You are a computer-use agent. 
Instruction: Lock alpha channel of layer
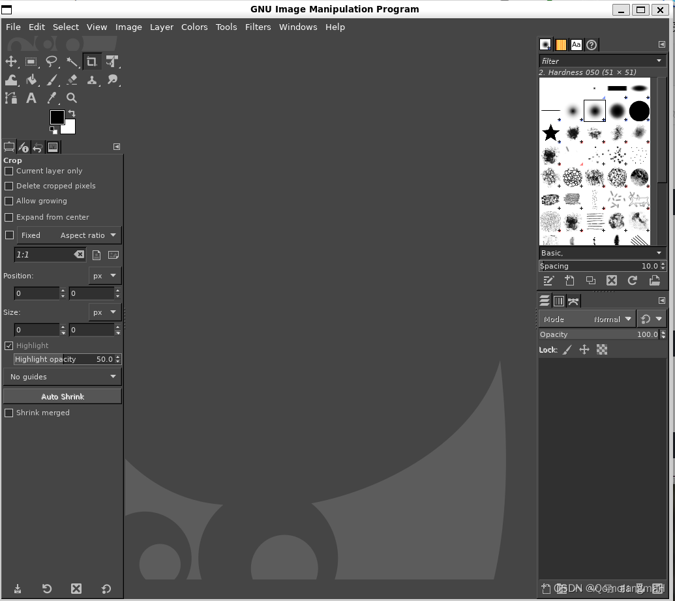point(602,350)
